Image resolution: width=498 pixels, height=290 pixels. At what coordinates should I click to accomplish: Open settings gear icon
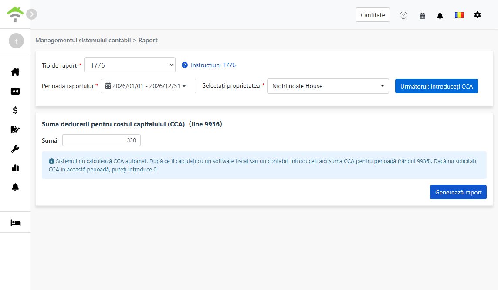[478, 15]
